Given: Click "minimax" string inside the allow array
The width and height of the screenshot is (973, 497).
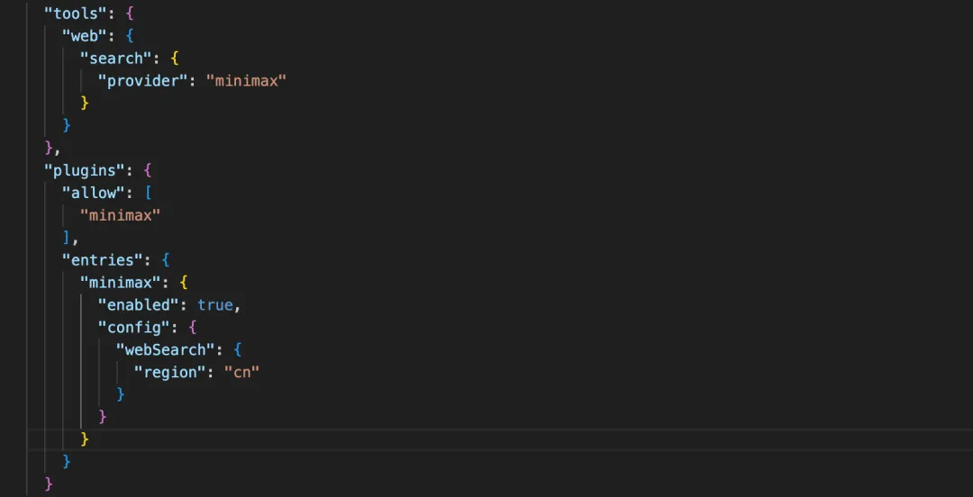Looking at the screenshot, I should [x=120, y=214].
